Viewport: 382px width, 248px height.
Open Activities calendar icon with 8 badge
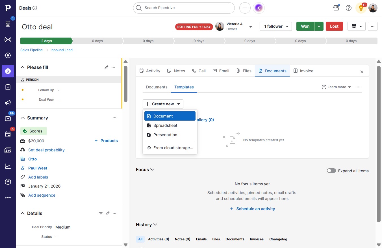tap(8, 134)
